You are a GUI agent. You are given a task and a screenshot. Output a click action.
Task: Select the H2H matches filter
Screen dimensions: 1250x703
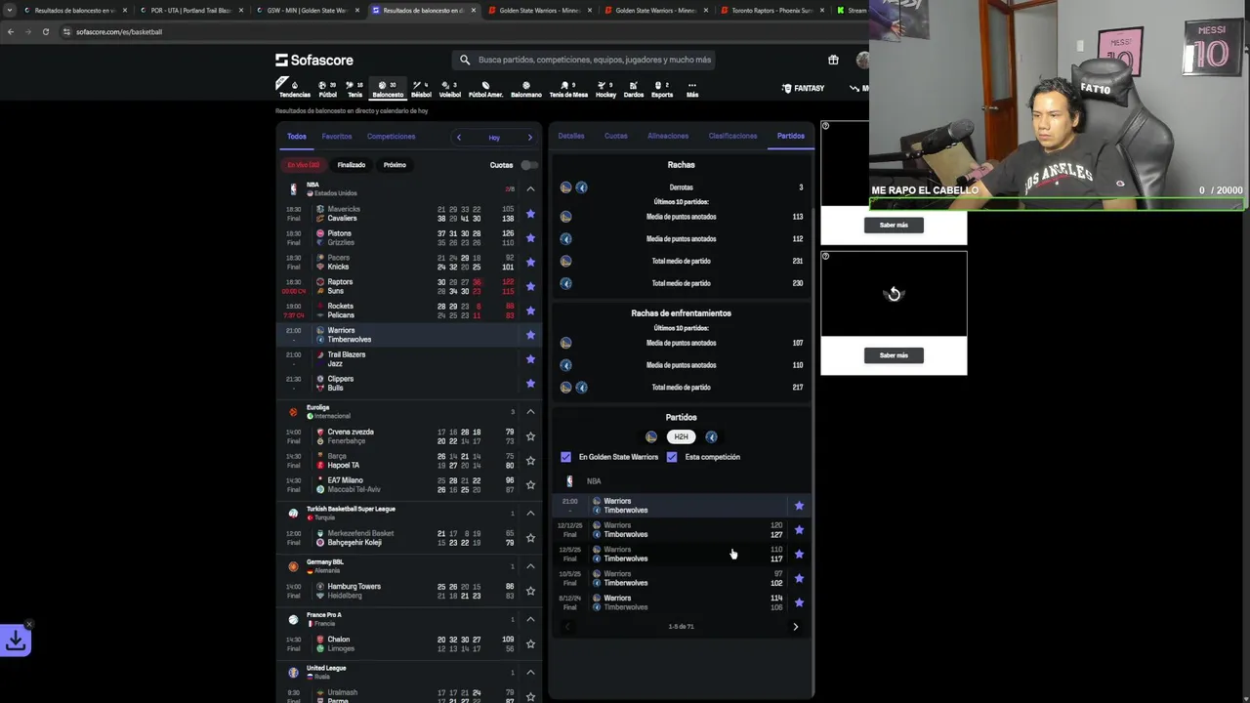click(x=681, y=437)
